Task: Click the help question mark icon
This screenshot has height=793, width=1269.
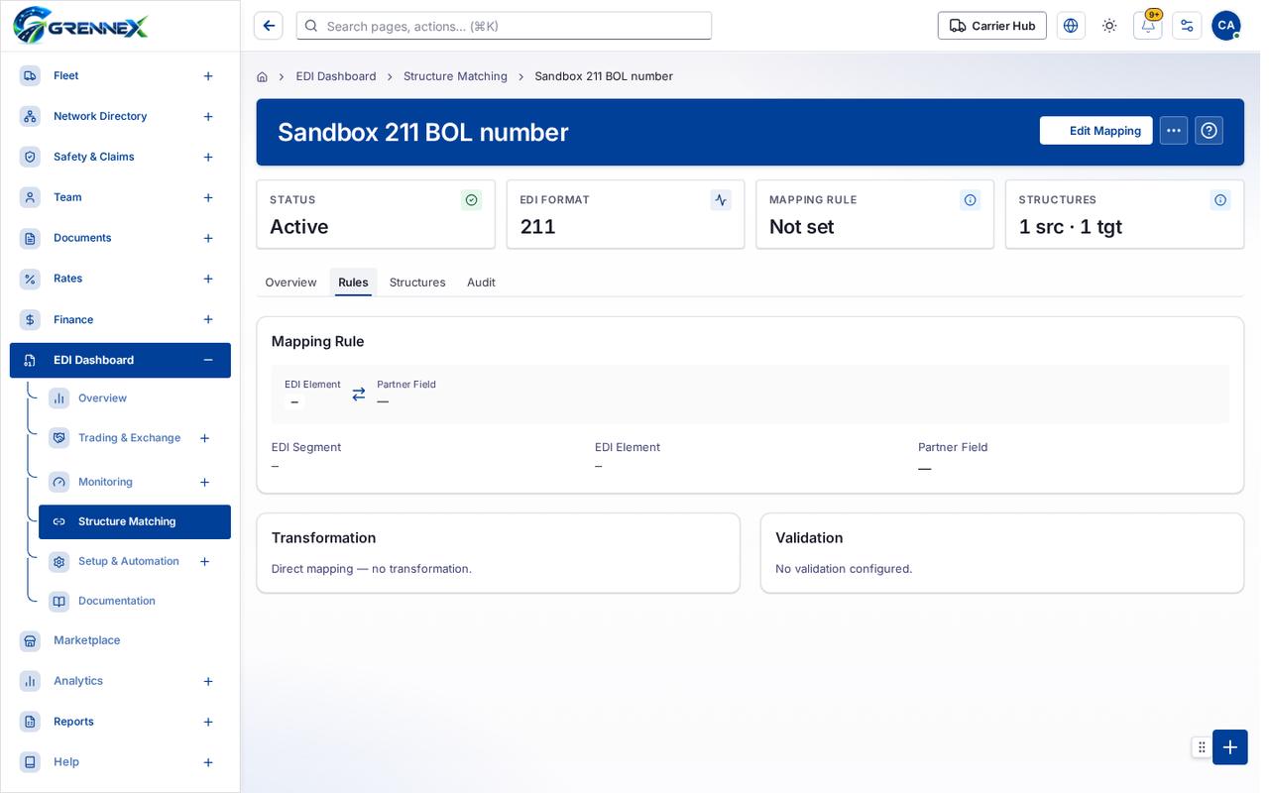Action: coord(1209,131)
